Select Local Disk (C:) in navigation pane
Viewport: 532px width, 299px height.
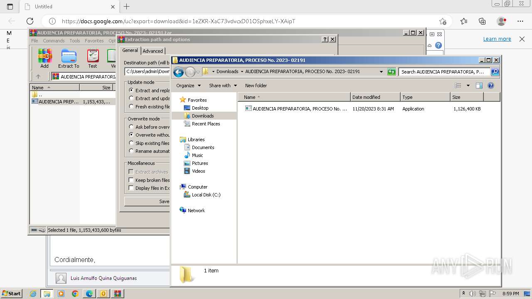pyautogui.click(x=206, y=195)
